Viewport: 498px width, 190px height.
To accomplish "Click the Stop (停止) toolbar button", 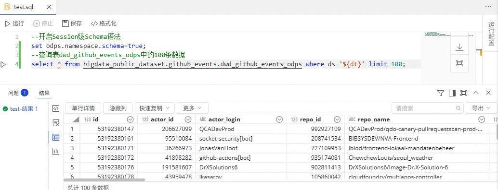I will pos(43,24).
